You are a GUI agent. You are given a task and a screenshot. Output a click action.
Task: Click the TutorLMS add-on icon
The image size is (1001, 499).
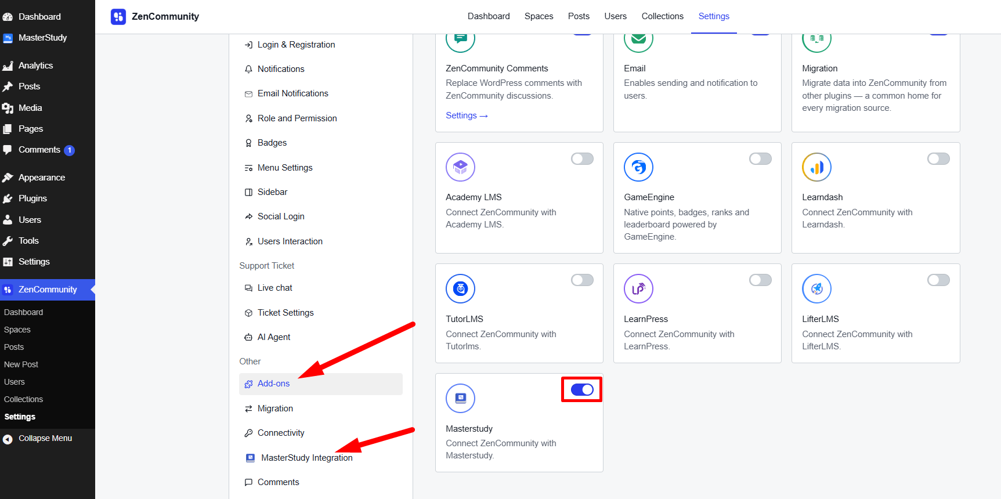(x=460, y=288)
